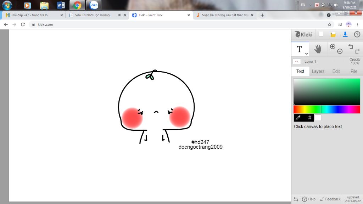Screen dimensions: 363x204
Task: Click the Opacity 100% control
Action: point(354,61)
